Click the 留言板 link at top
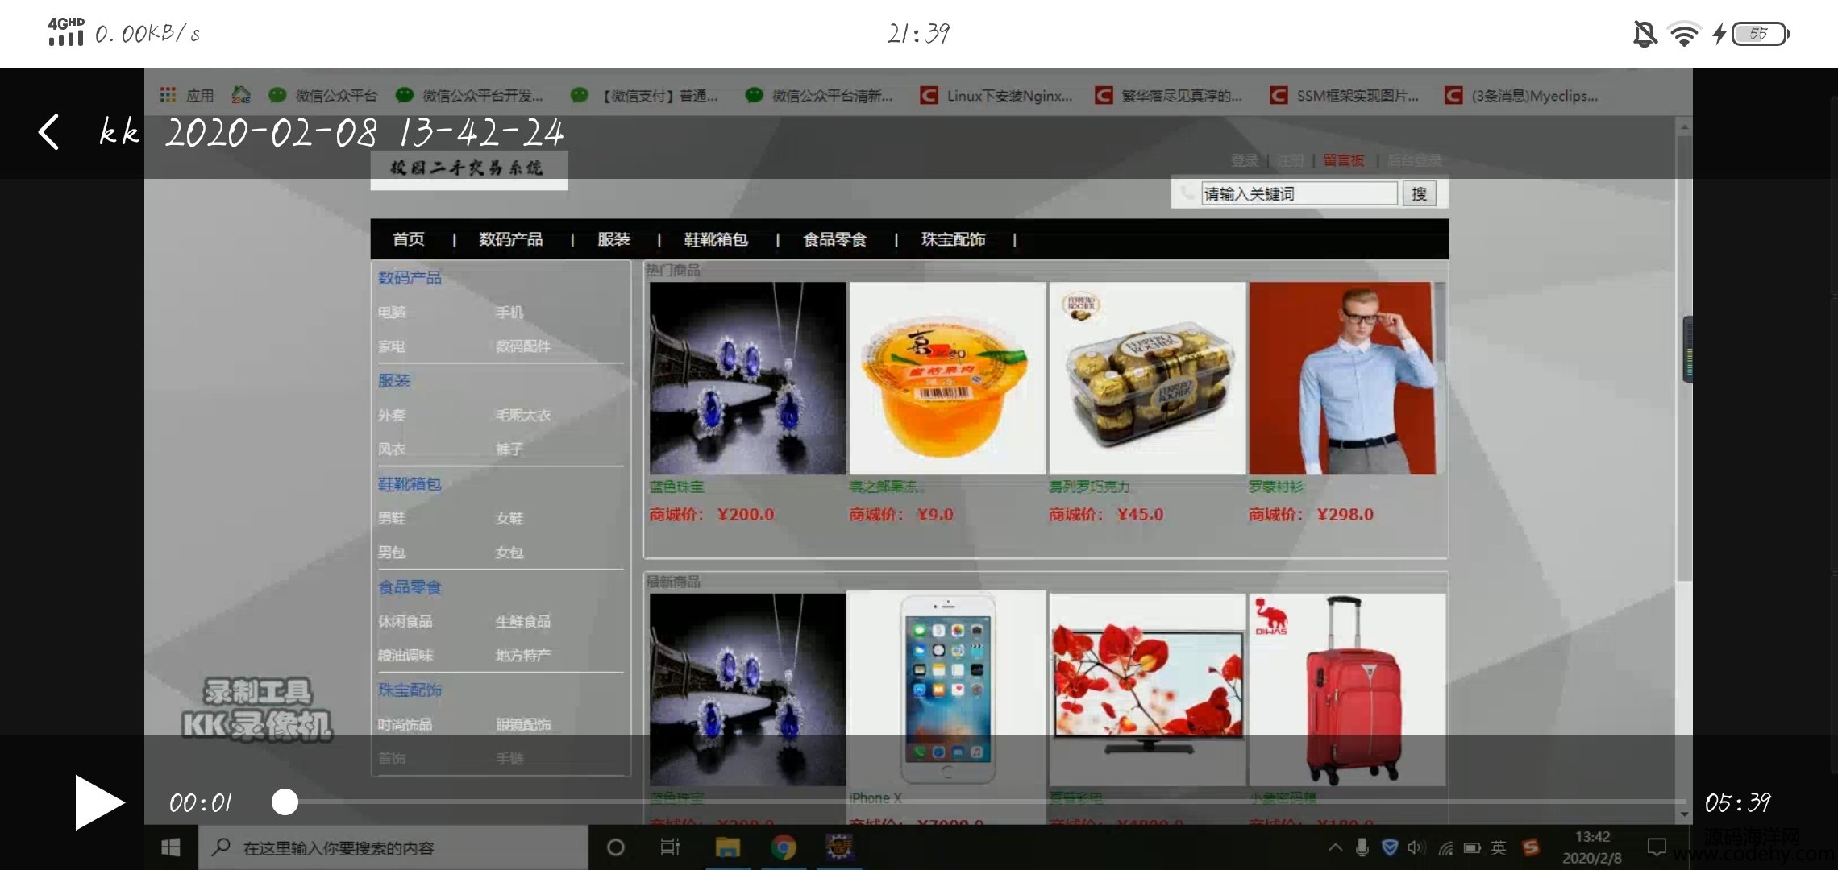 (1343, 160)
